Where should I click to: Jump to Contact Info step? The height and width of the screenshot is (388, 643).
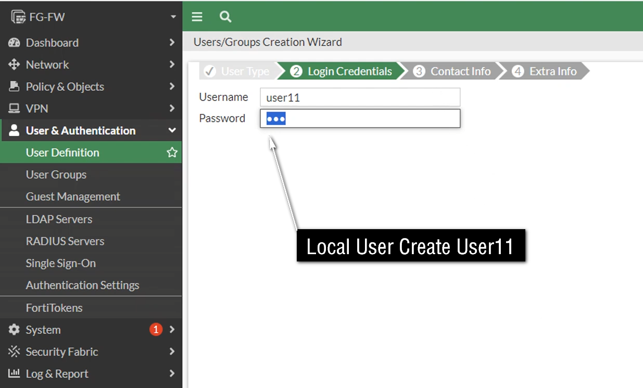452,71
